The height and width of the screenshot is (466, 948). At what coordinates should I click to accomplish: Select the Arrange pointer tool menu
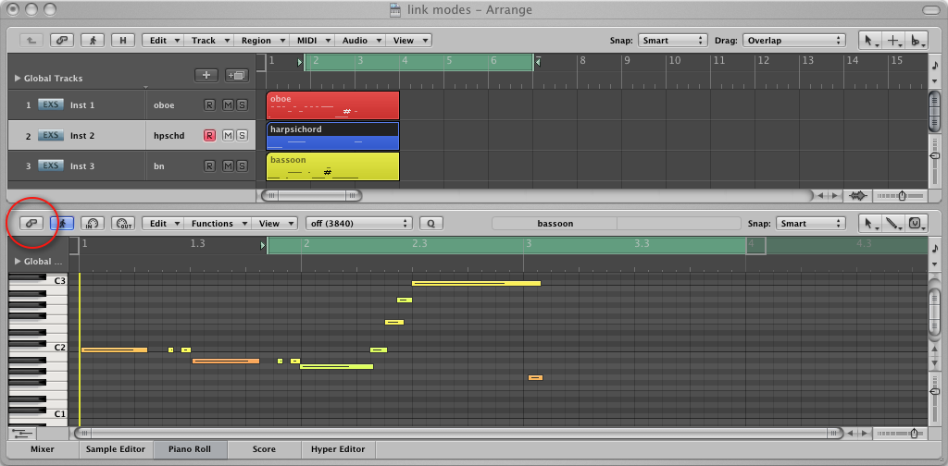click(870, 41)
